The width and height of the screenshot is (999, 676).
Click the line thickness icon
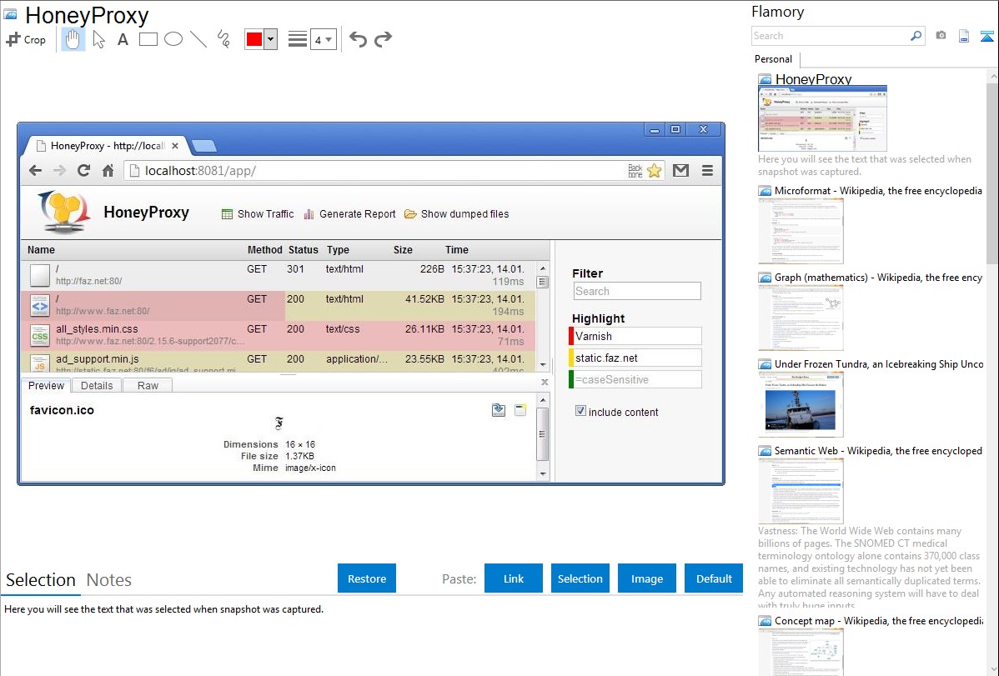(x=298, y=39)
